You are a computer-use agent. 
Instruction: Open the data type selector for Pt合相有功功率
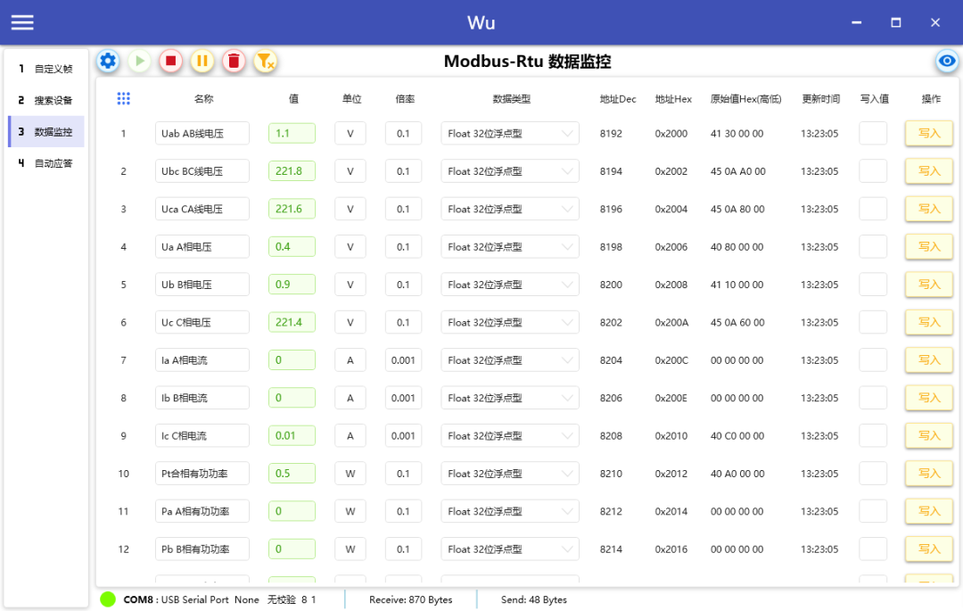point(509,473)
